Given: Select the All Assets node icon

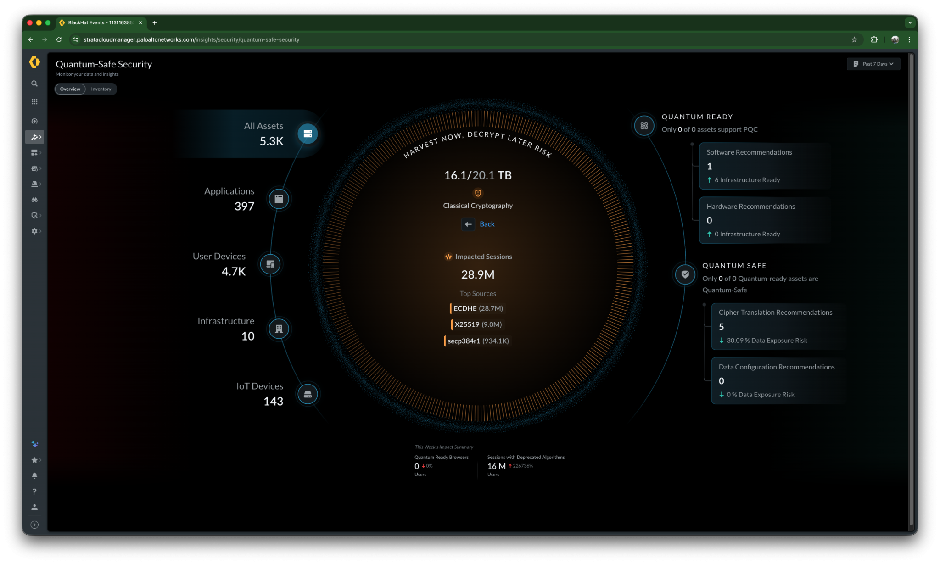Looking at the screenshot, I should point(308,134).
